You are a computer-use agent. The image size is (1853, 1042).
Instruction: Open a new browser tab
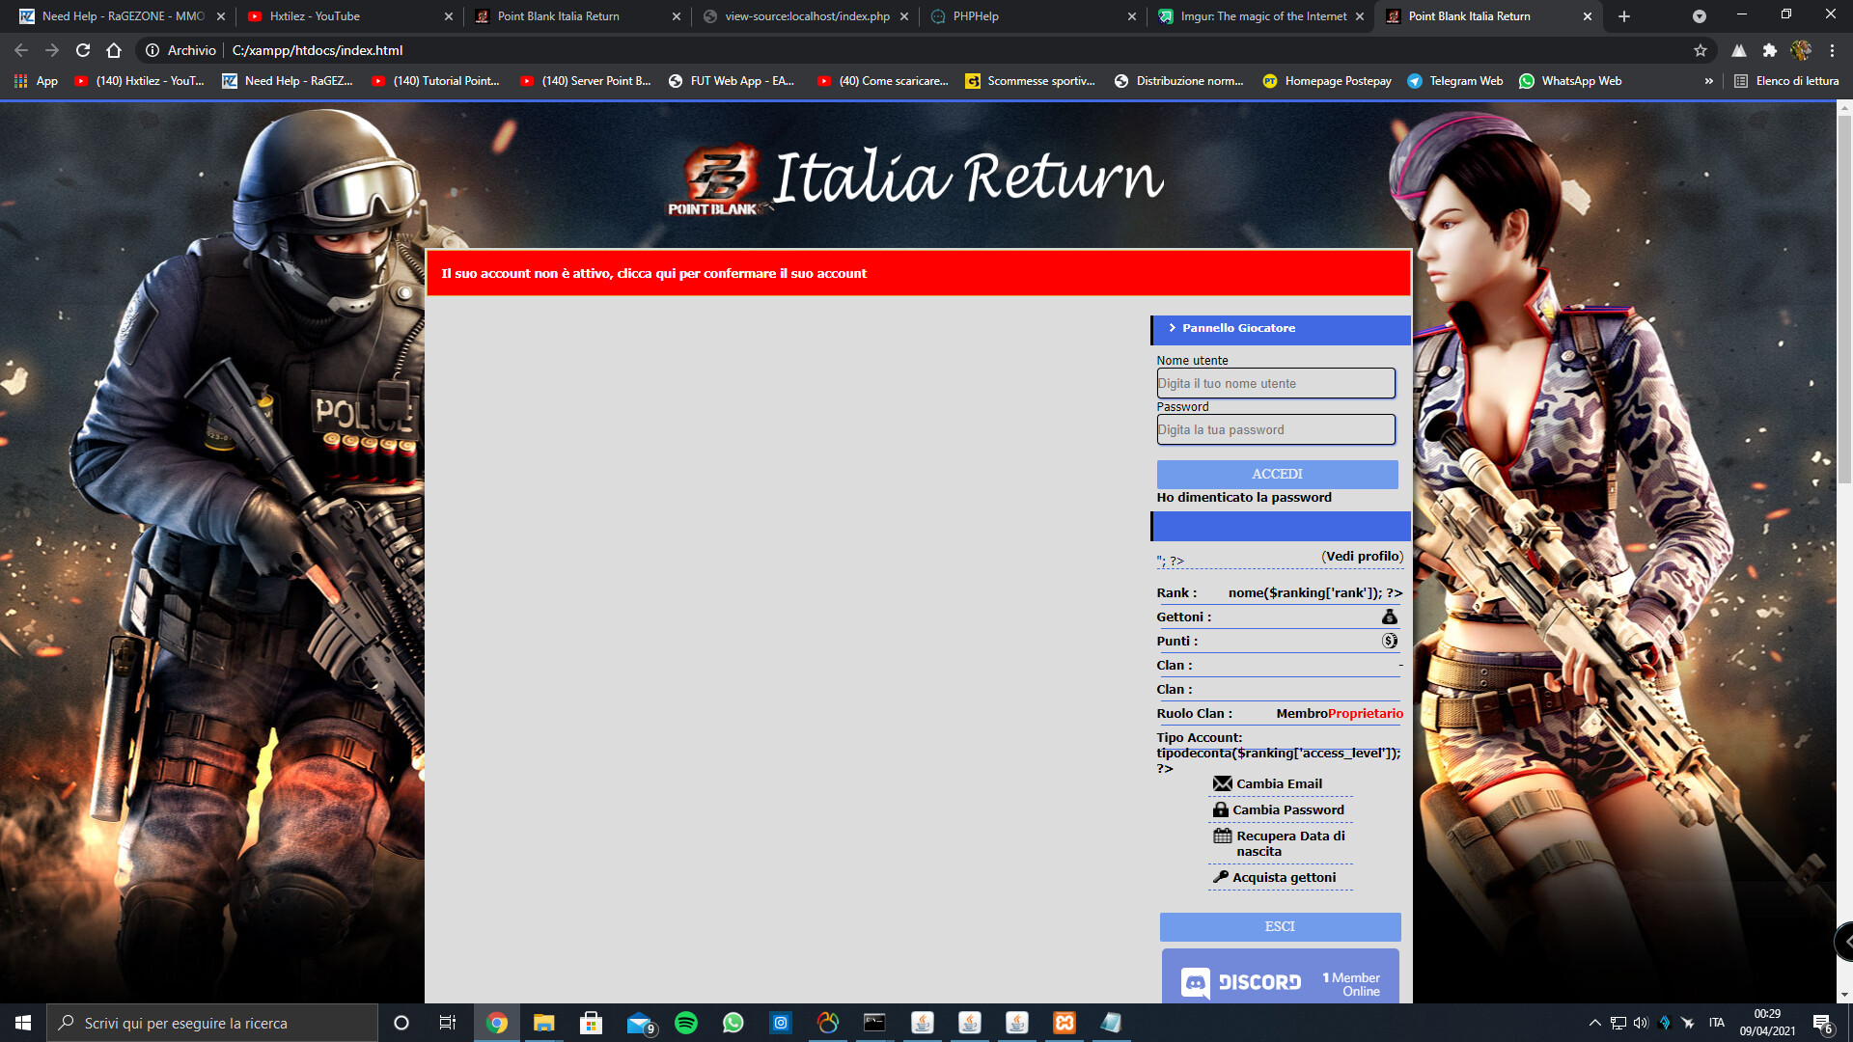click(1624, 16)
